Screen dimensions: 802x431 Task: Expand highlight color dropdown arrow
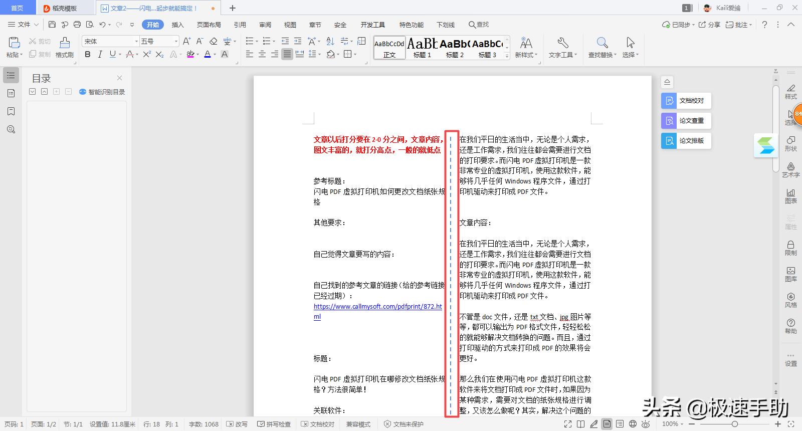tap(197, 54)
